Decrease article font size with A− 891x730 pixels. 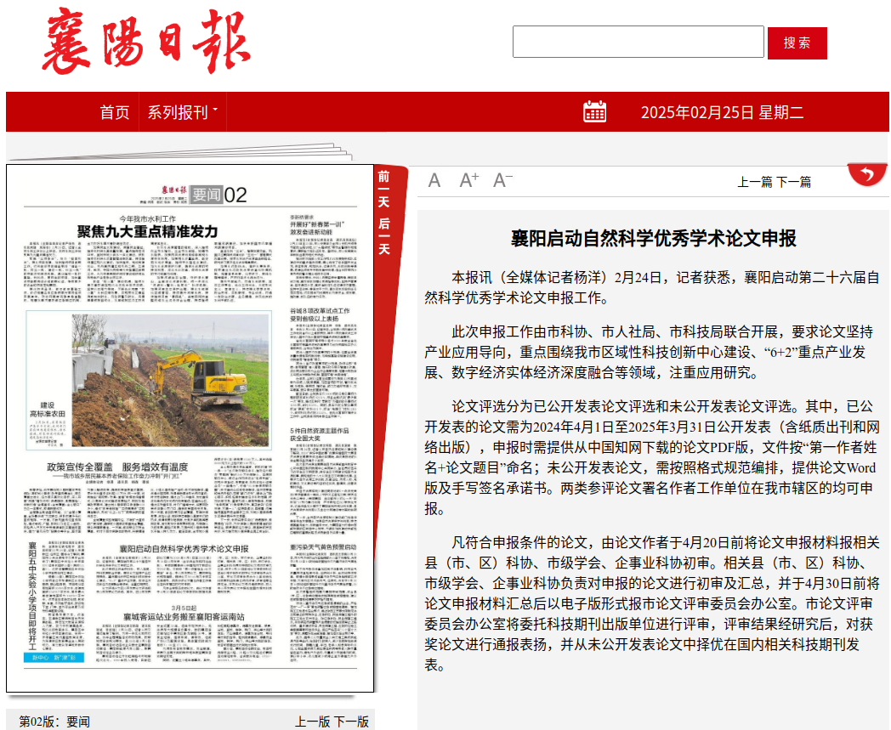tap(502, 180)
